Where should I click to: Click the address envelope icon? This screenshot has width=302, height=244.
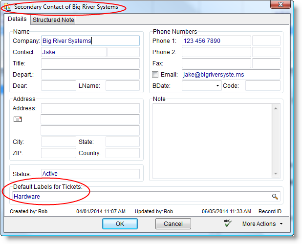click(18, 120)
